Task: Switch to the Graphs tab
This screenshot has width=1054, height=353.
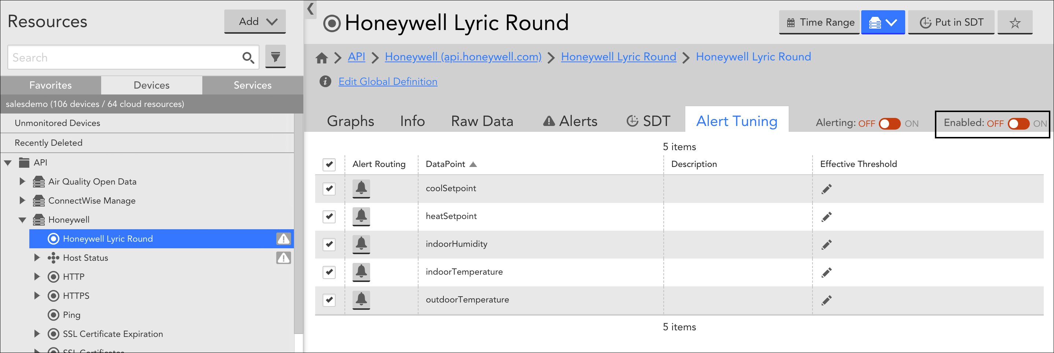Action: pyautogui.click(x=350, y=121)
